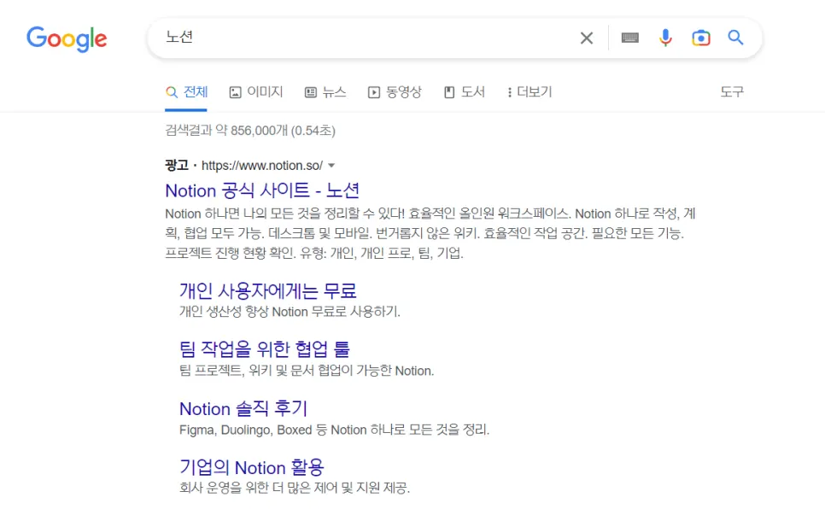The image size is (825, 521).
Task: Open the 개인 사용자에게는 무료 link
Action: (268, 290)
